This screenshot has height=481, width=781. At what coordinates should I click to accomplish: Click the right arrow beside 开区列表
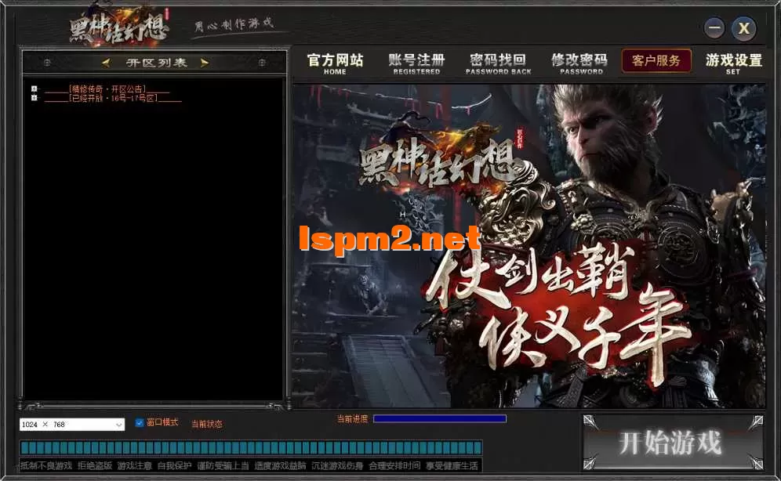[x=204, y=63]
